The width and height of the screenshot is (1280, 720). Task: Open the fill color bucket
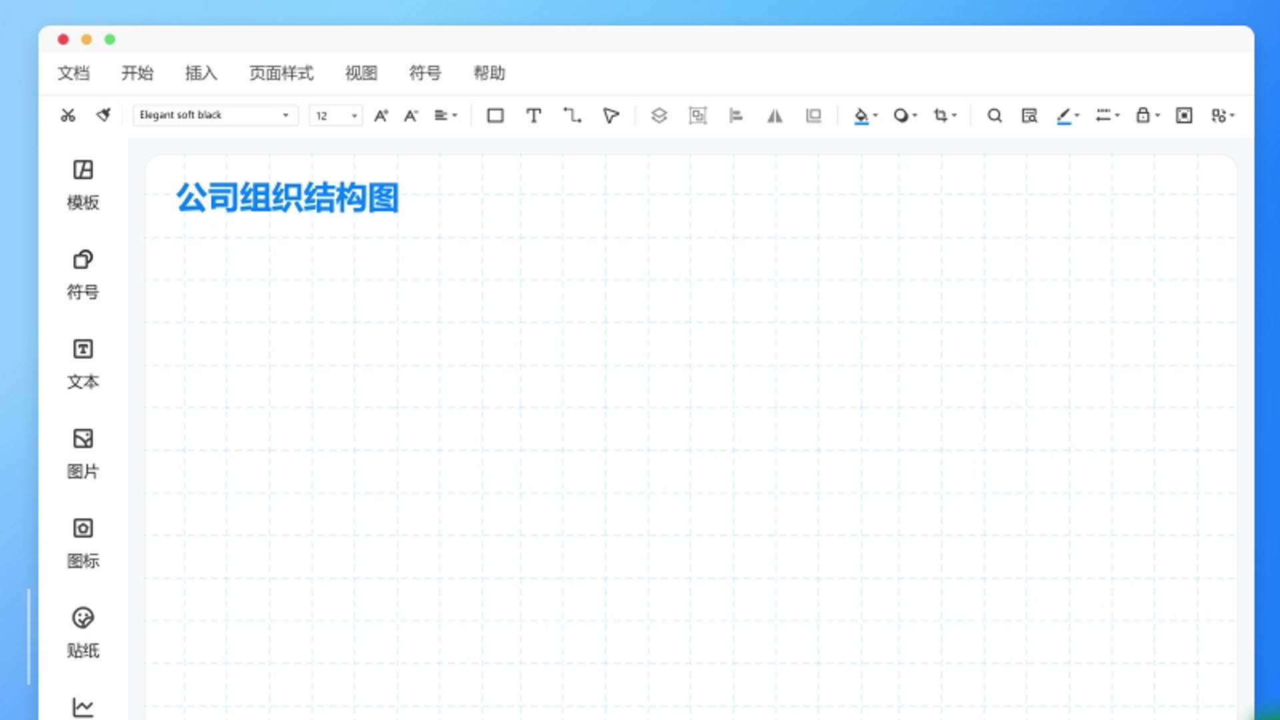[861, 115]
